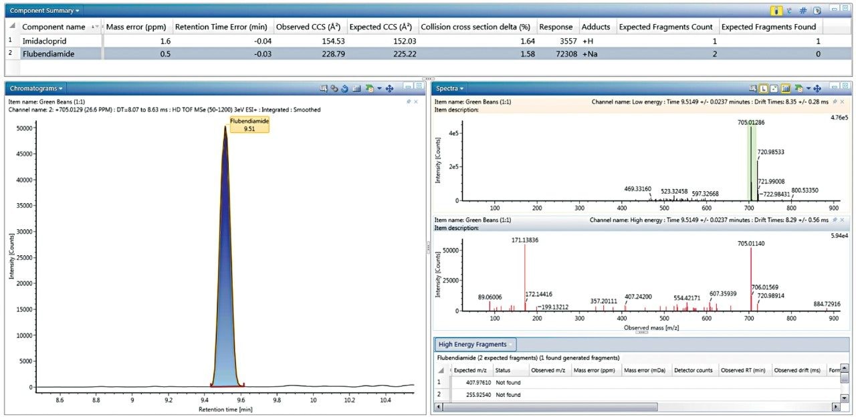
Task: Click the blue undo-zoom icon in Chromatograms toolbar
Action: (x=345, y=89)
